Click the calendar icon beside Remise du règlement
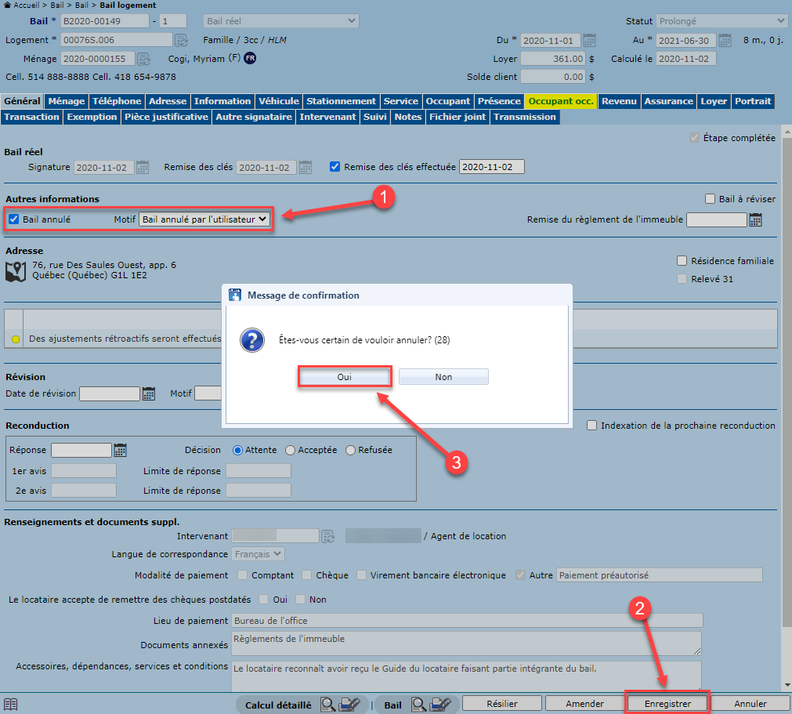 (755, 220)
